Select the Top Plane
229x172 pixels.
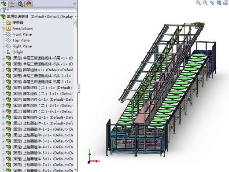21,40
